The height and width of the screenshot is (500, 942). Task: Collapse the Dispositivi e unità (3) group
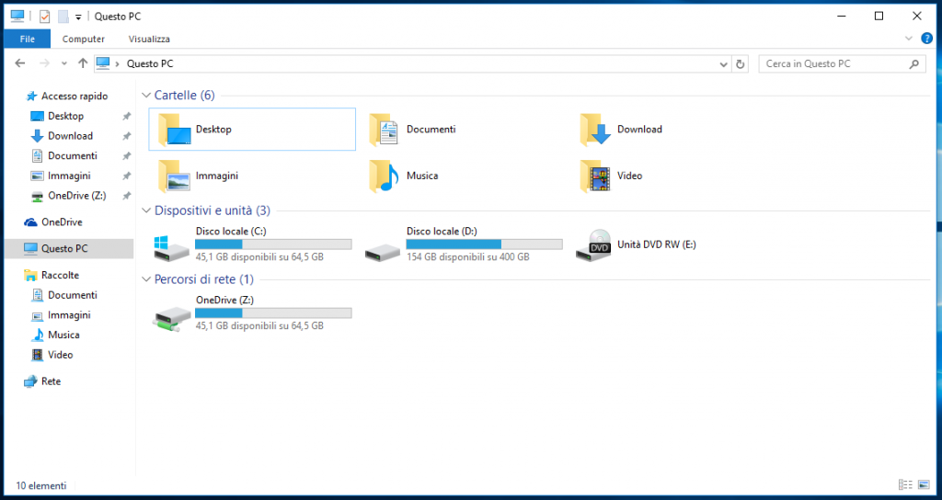pyautogui.click(x=146, y=210)
